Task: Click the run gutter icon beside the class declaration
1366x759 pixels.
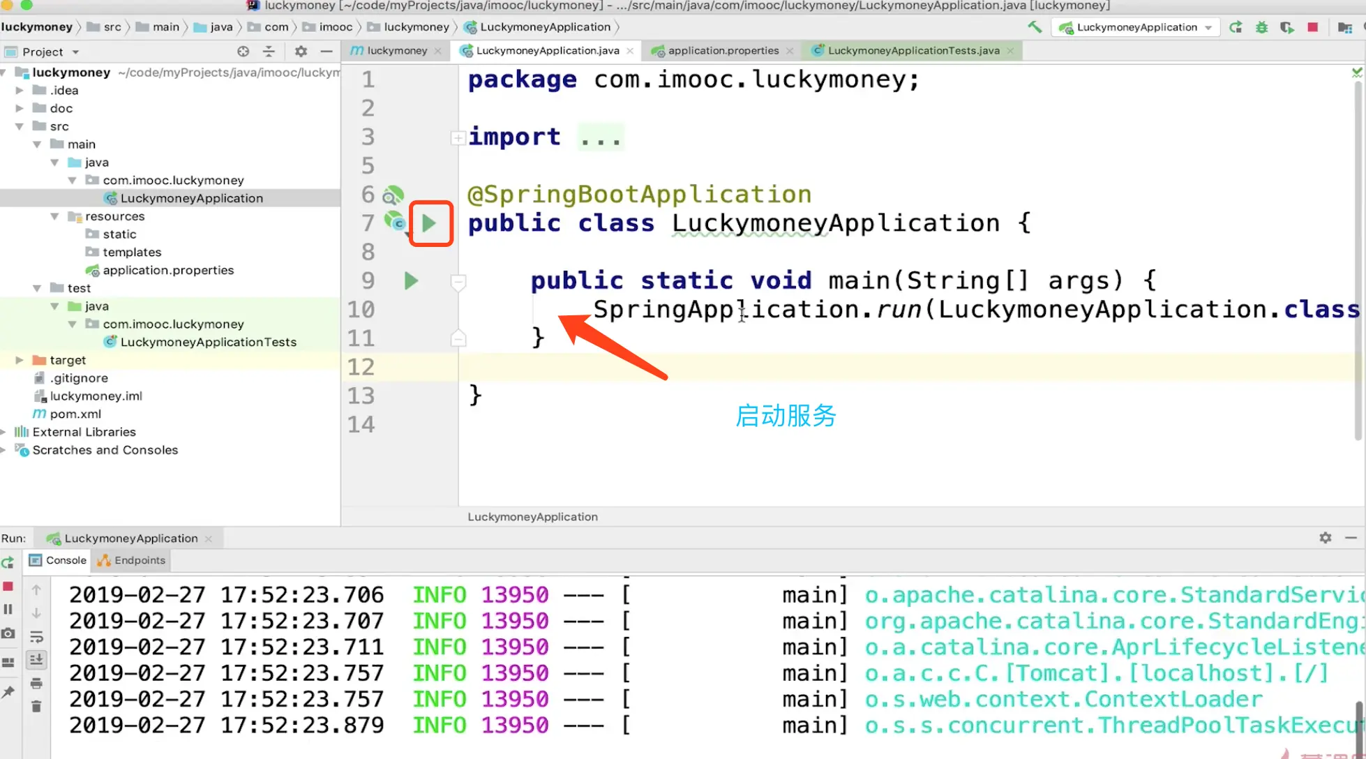Action: point(429,223)
